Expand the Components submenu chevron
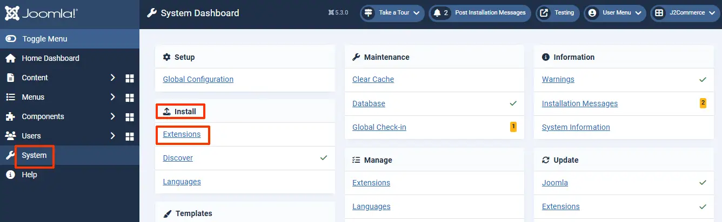This screenshot has width=722, height=222. [x=112, y=116]
